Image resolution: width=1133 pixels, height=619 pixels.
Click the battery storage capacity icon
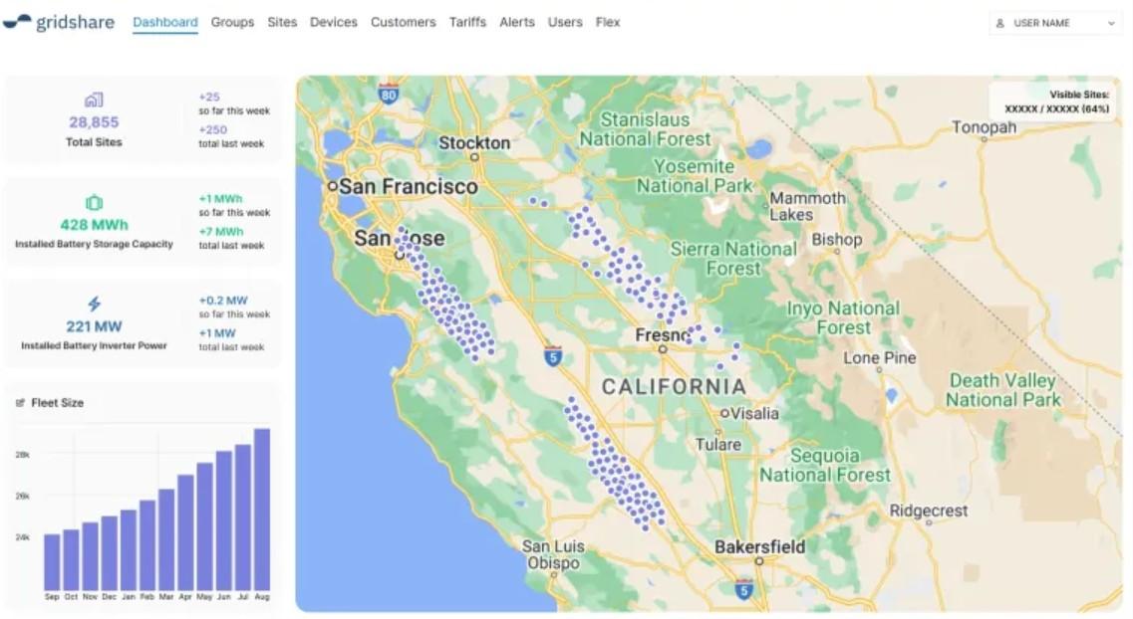(94, 203)
